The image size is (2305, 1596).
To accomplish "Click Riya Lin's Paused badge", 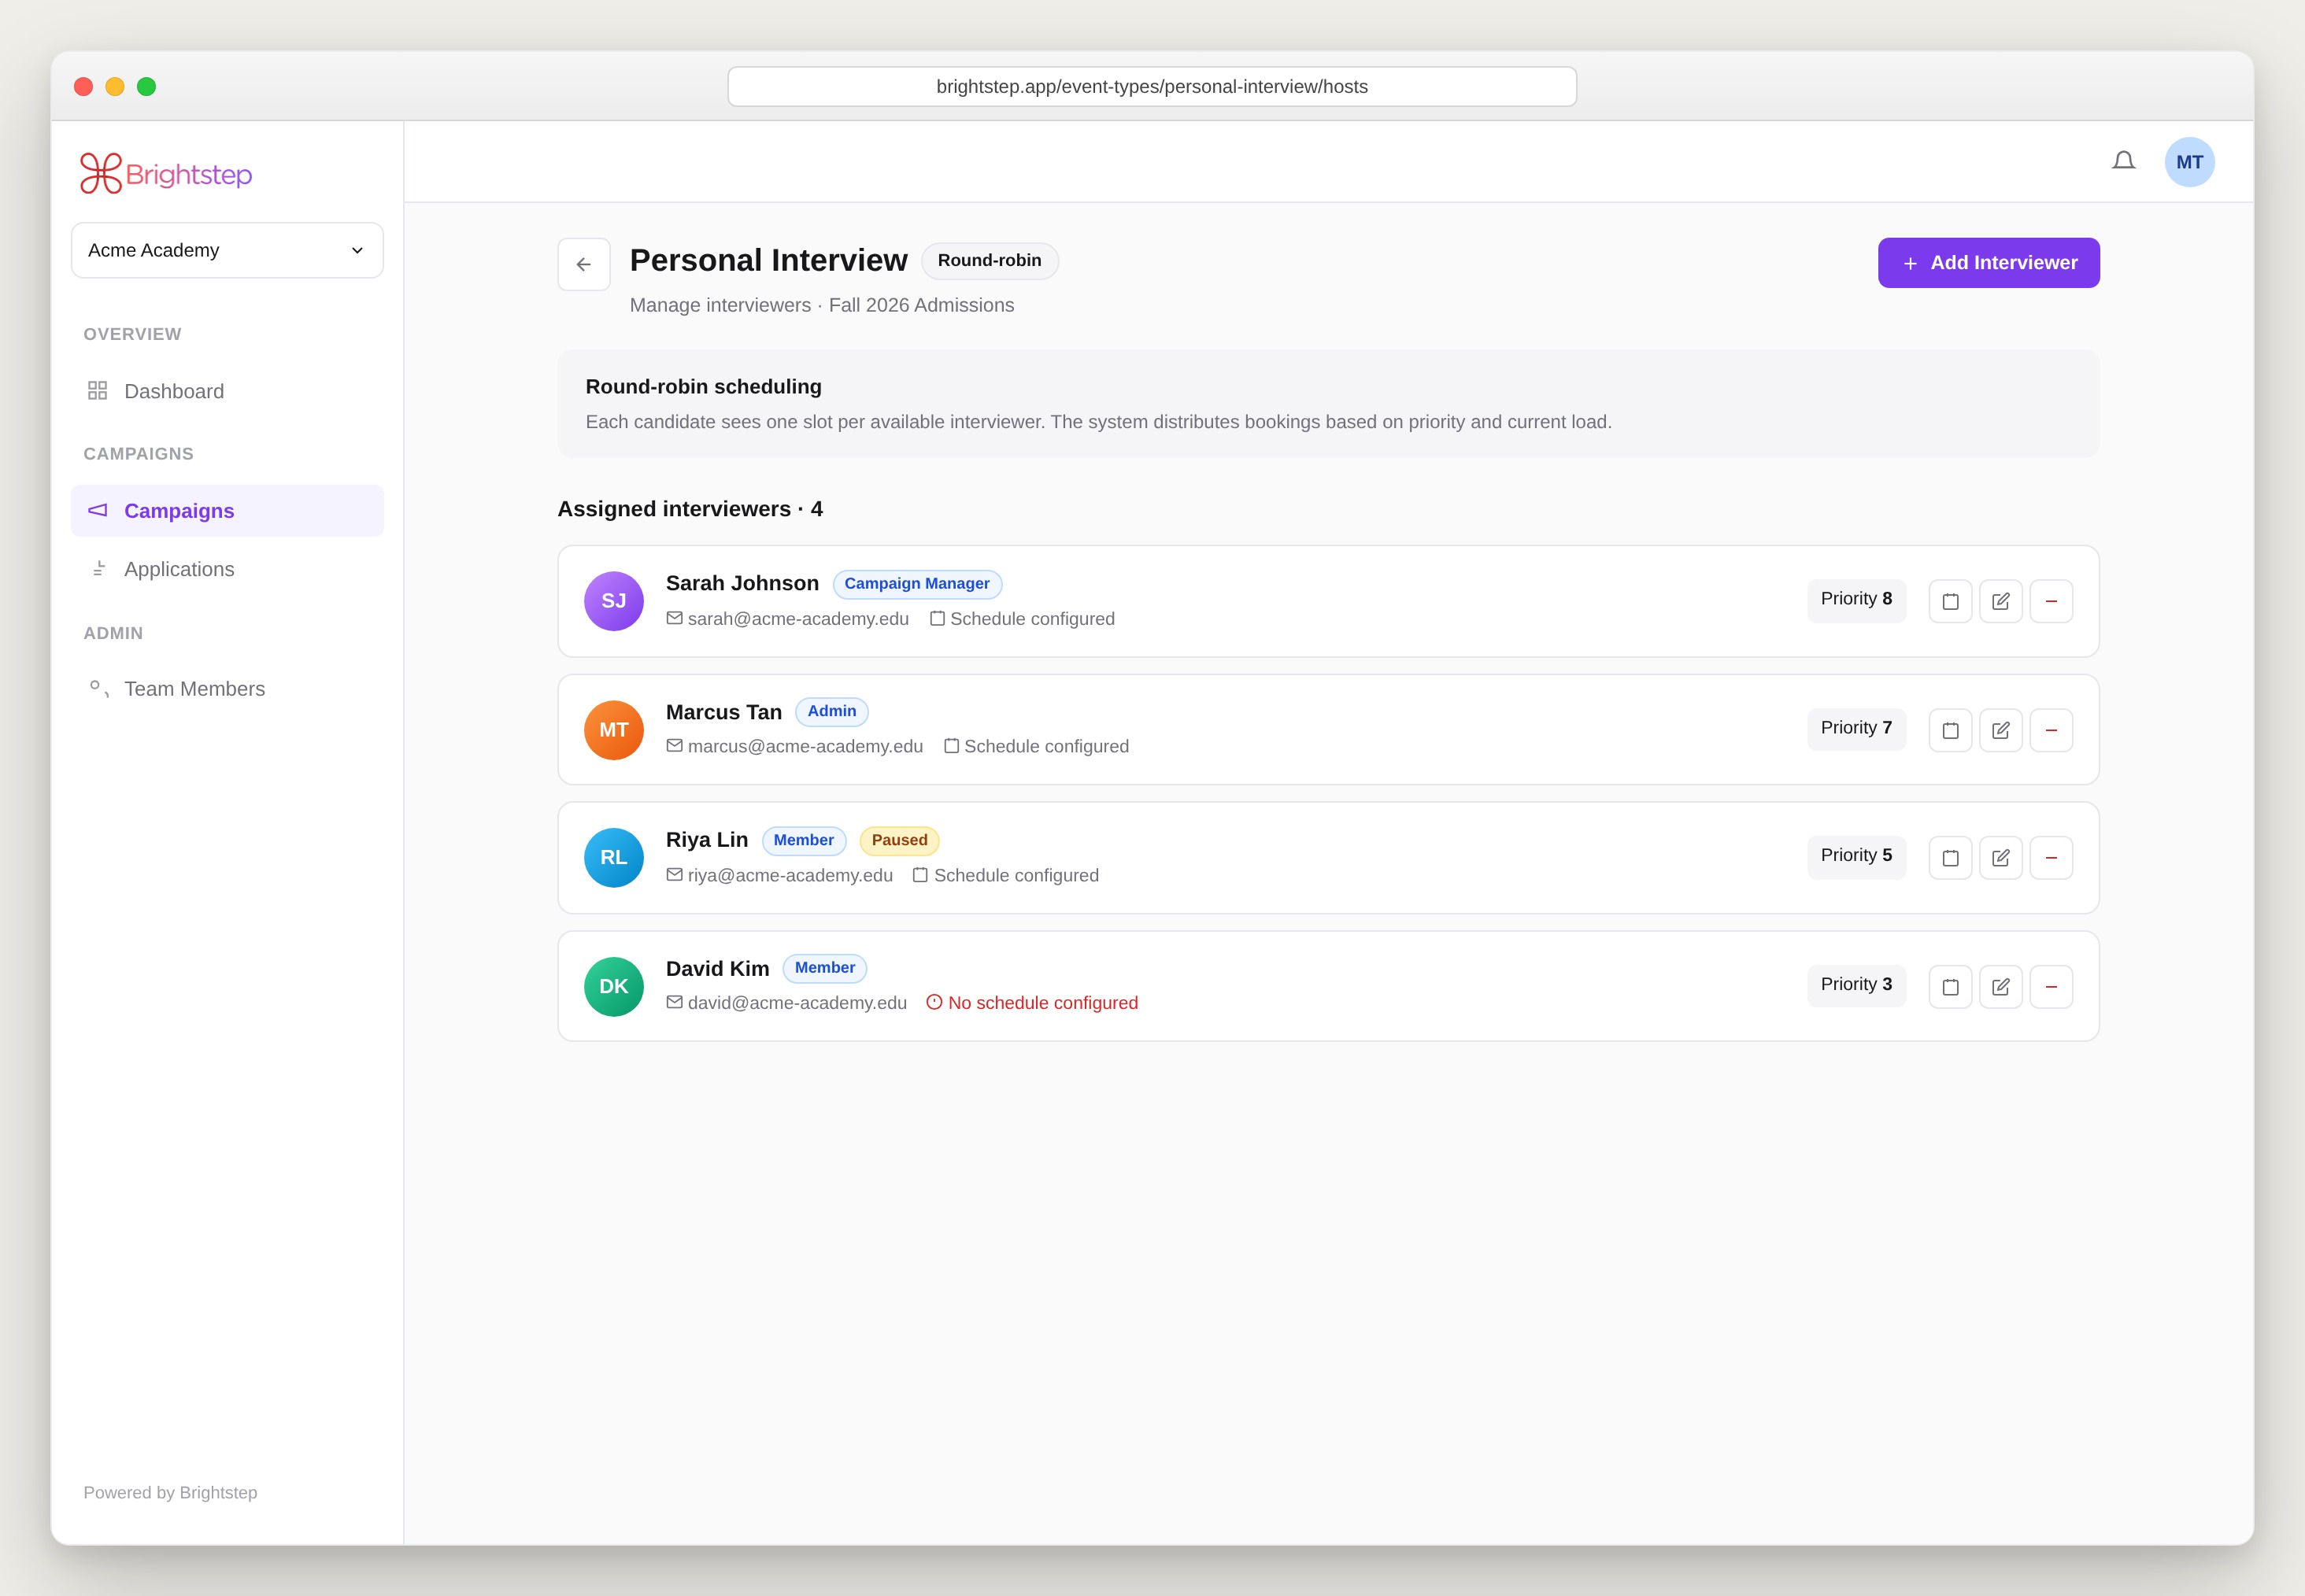I will 899,840.
